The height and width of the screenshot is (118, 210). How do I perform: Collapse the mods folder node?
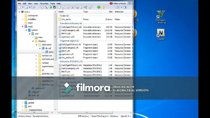(x=23, y=27)
